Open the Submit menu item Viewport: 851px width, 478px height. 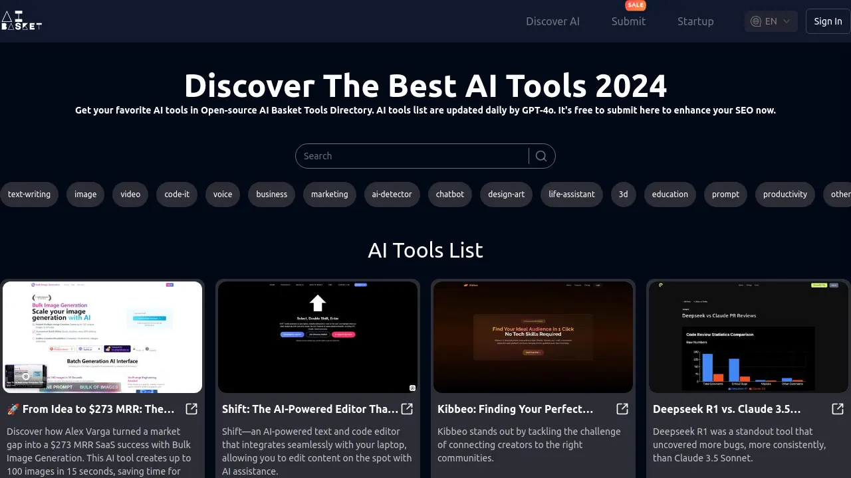[628, 21]
